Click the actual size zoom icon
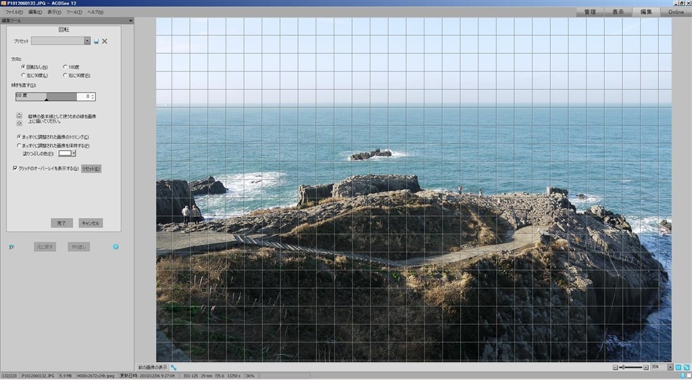 click(678, 367)
